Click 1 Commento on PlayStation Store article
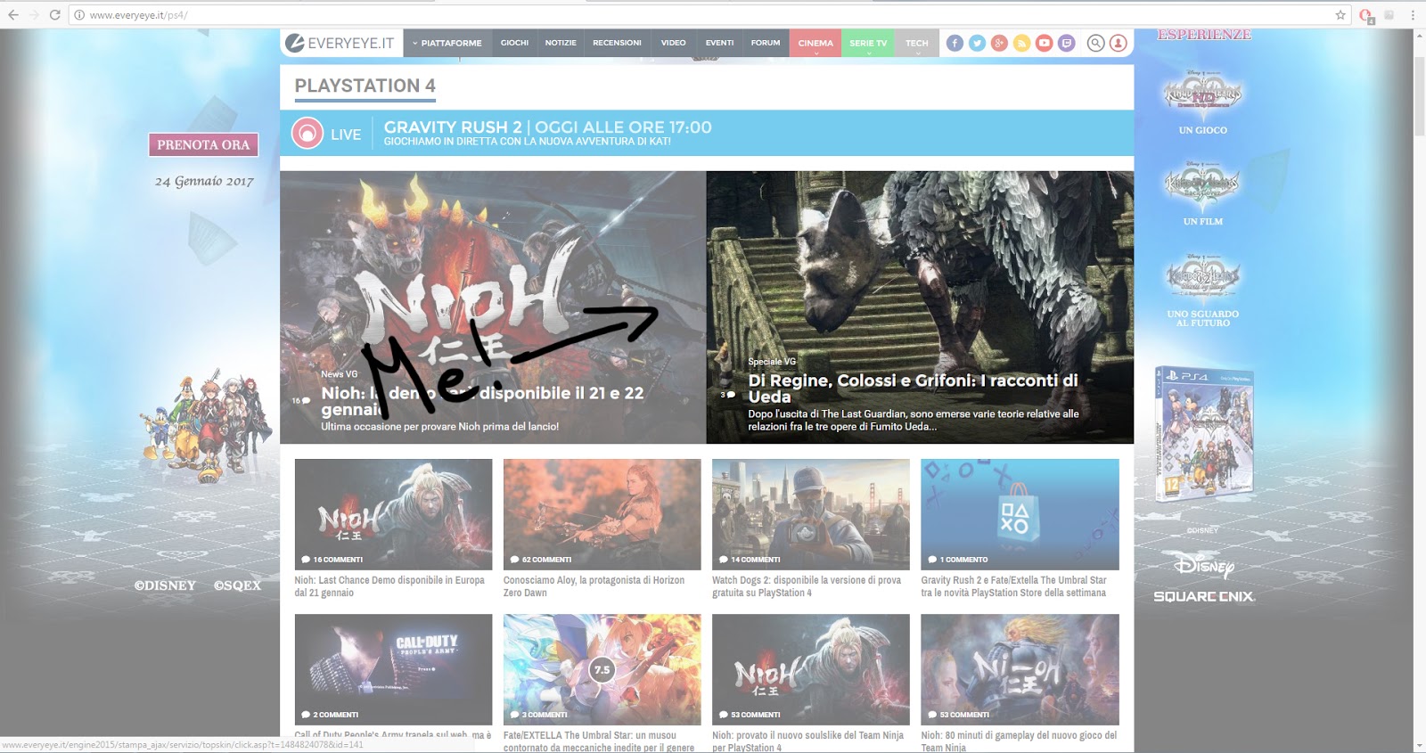 (958, 560)
